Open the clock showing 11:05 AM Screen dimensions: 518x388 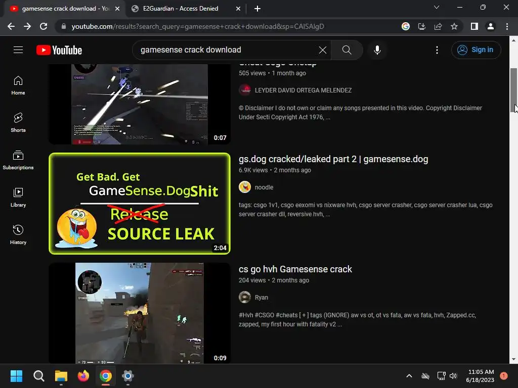pos(481,376)
